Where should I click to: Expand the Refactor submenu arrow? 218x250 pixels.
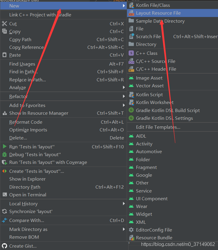pos(124,96)
